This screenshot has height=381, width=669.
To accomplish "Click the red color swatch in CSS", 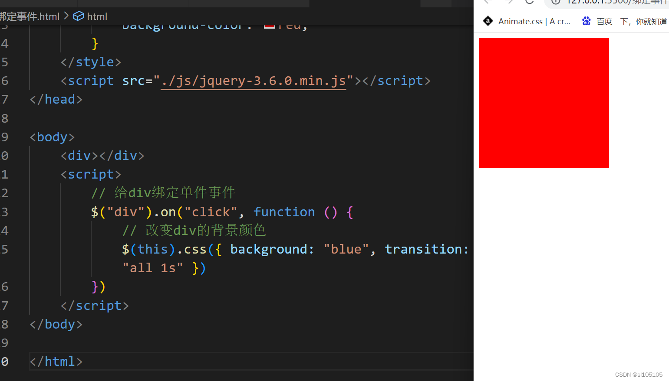I will point(270,26).
